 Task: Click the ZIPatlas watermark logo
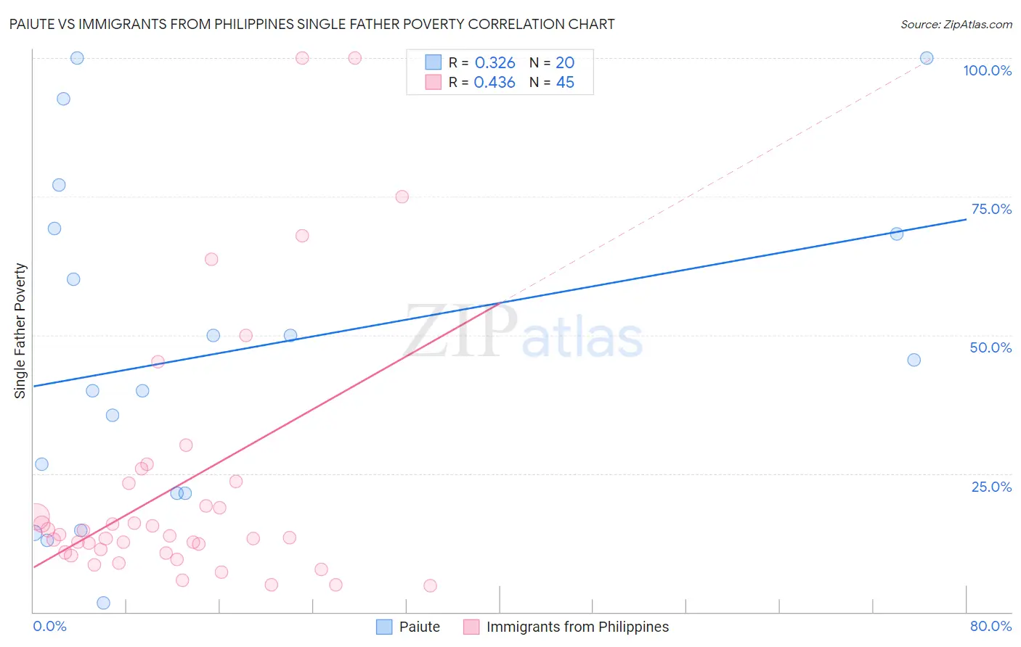(524, 331)
